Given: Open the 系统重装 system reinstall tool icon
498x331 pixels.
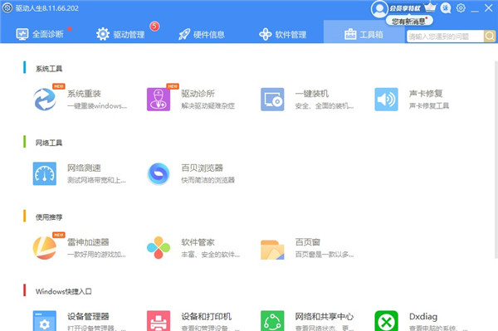Looking at the screenshot, I should pyautogui.click(x=45, y=100).
